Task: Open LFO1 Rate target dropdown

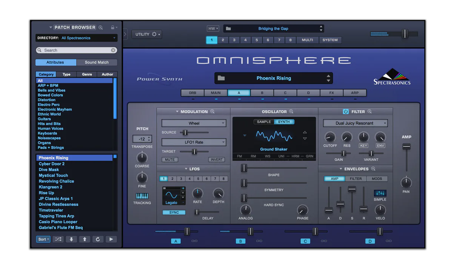Action: pos(194,142)
